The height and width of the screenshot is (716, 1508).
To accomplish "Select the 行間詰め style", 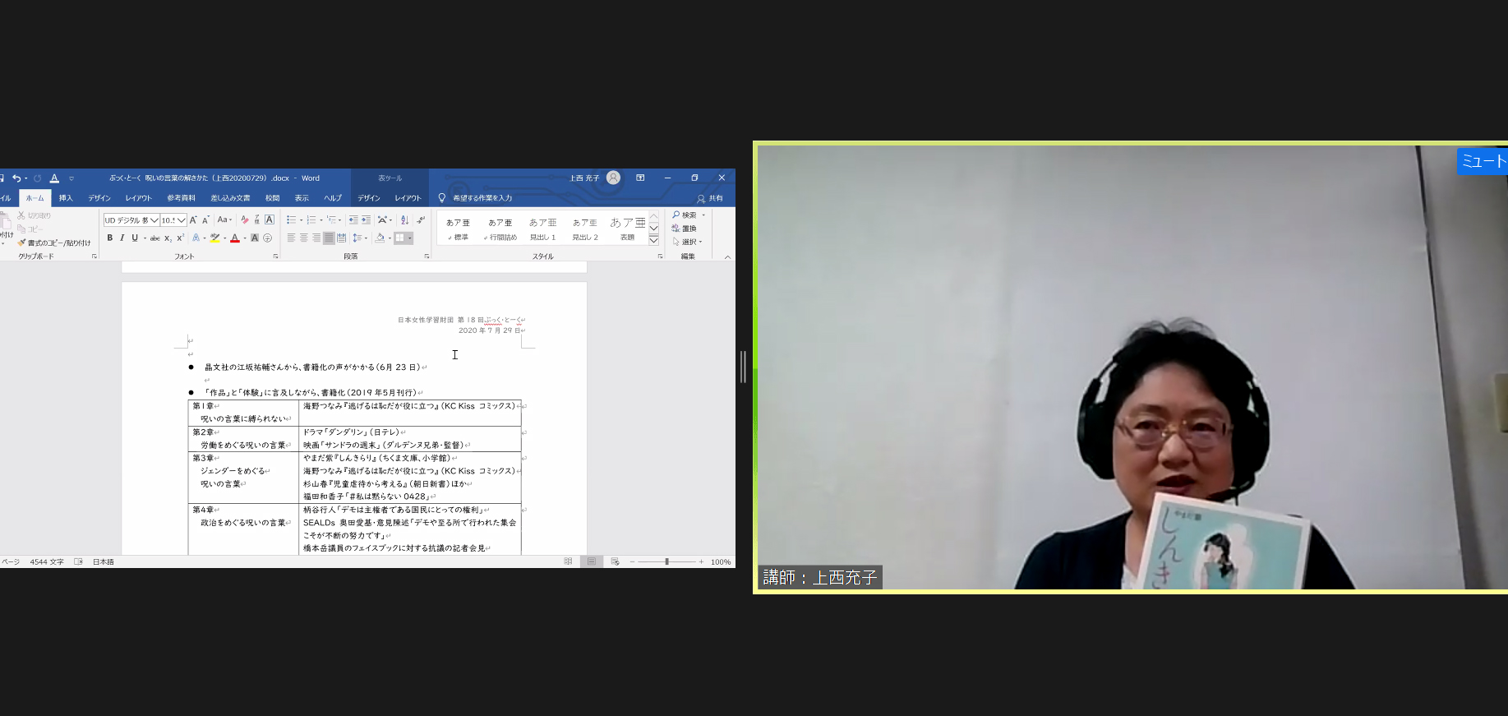I will [x=500, y=229].
